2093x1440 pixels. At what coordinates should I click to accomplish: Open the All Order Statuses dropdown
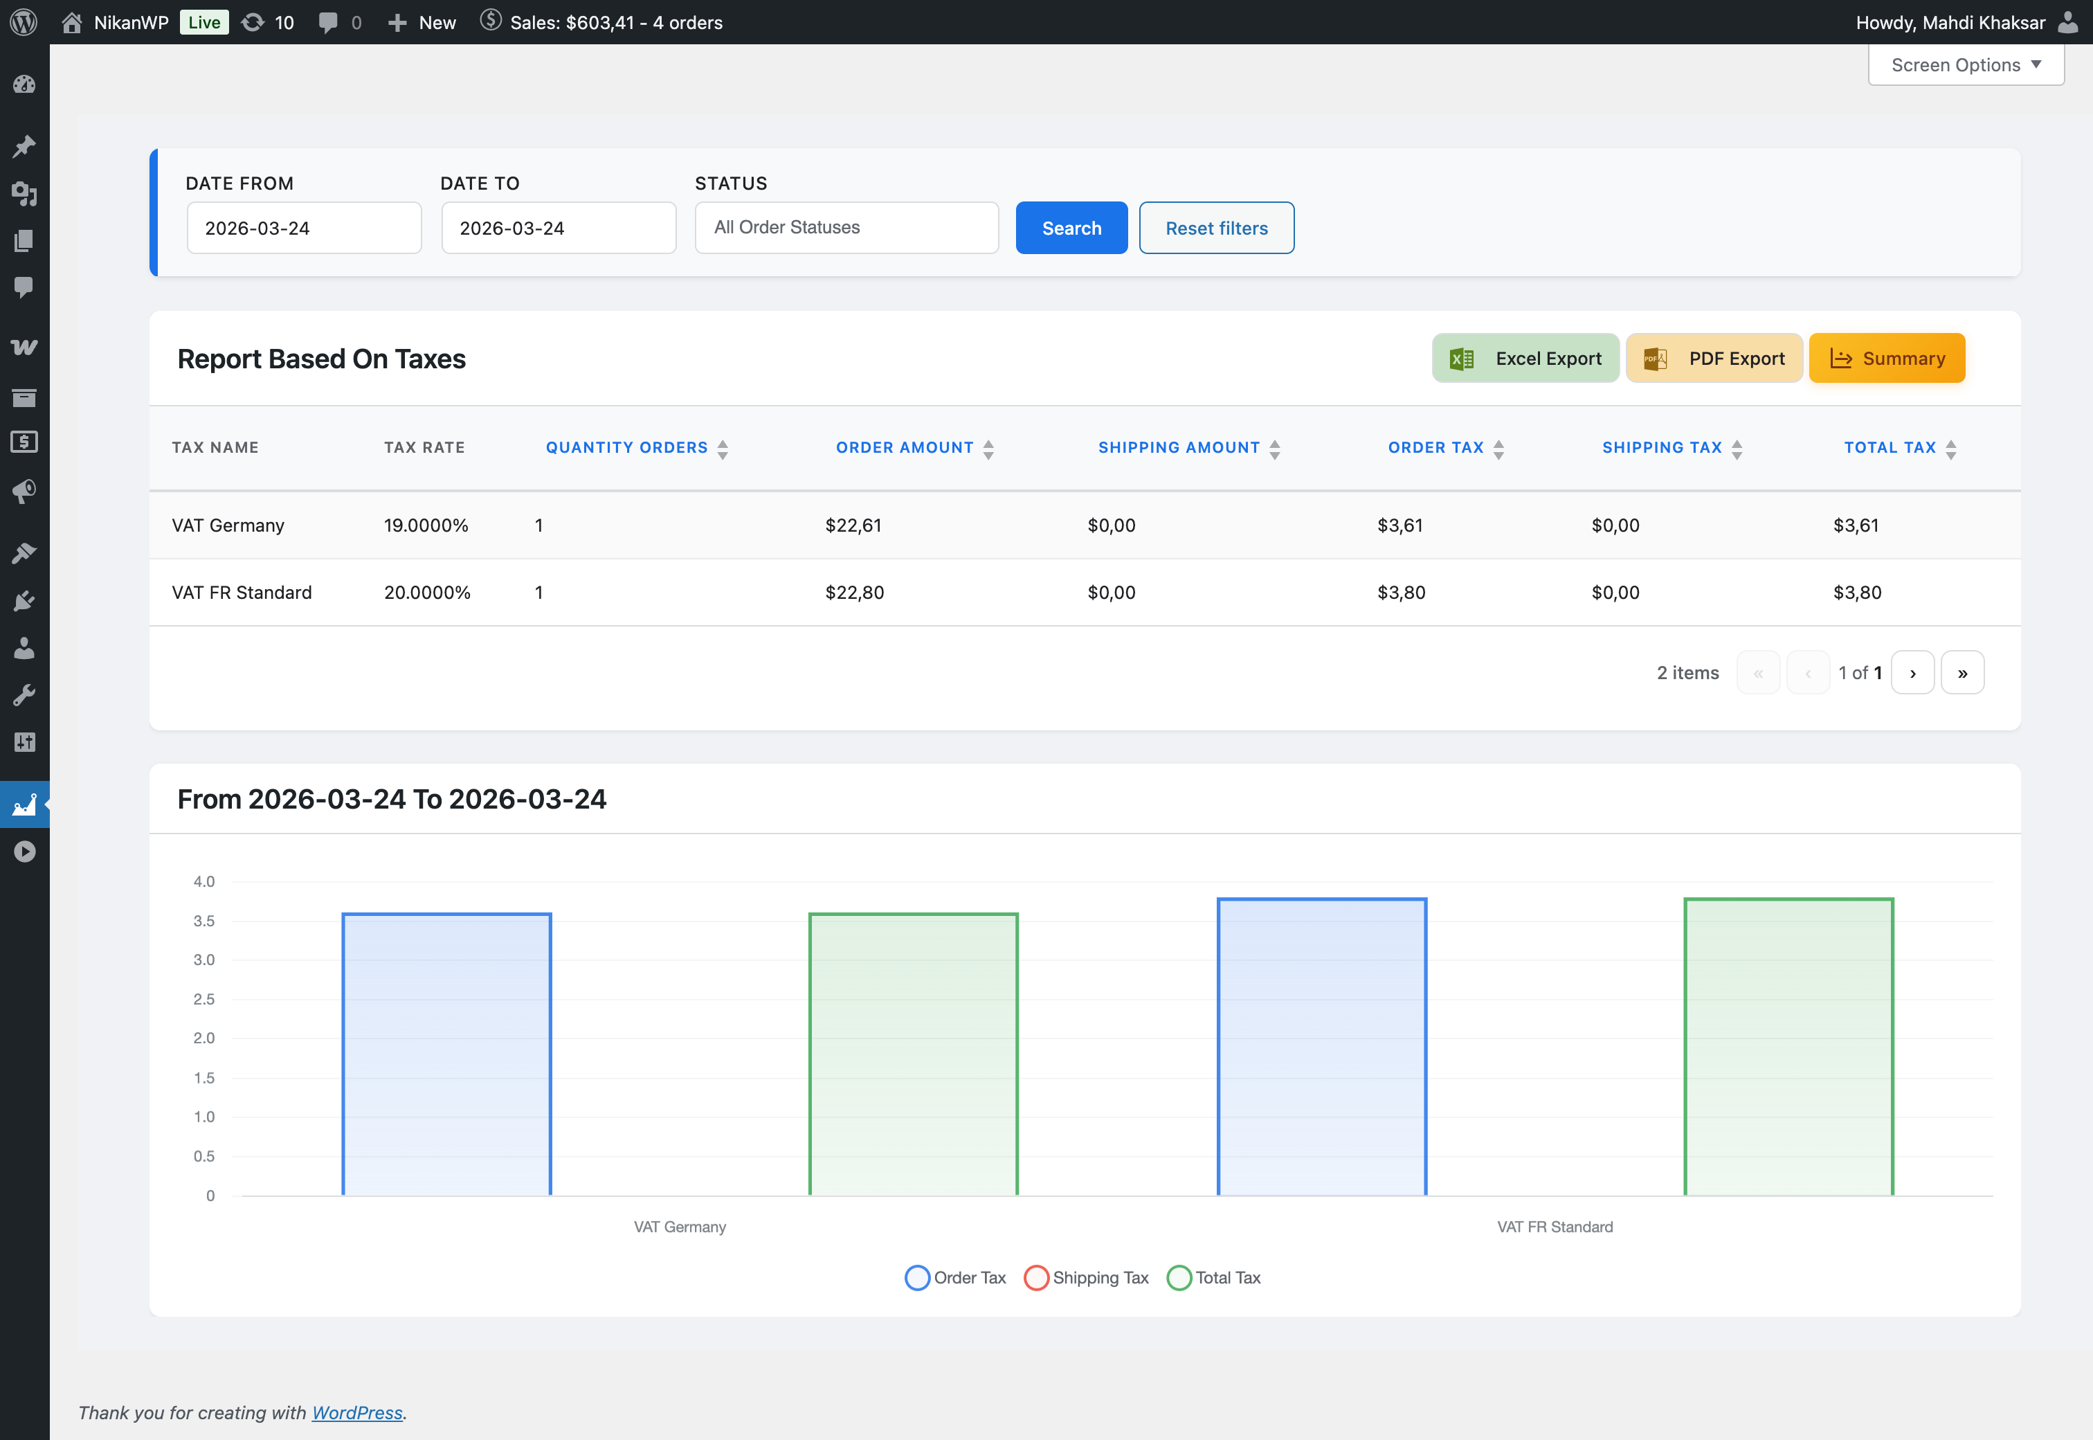click(x=846, y=227)
